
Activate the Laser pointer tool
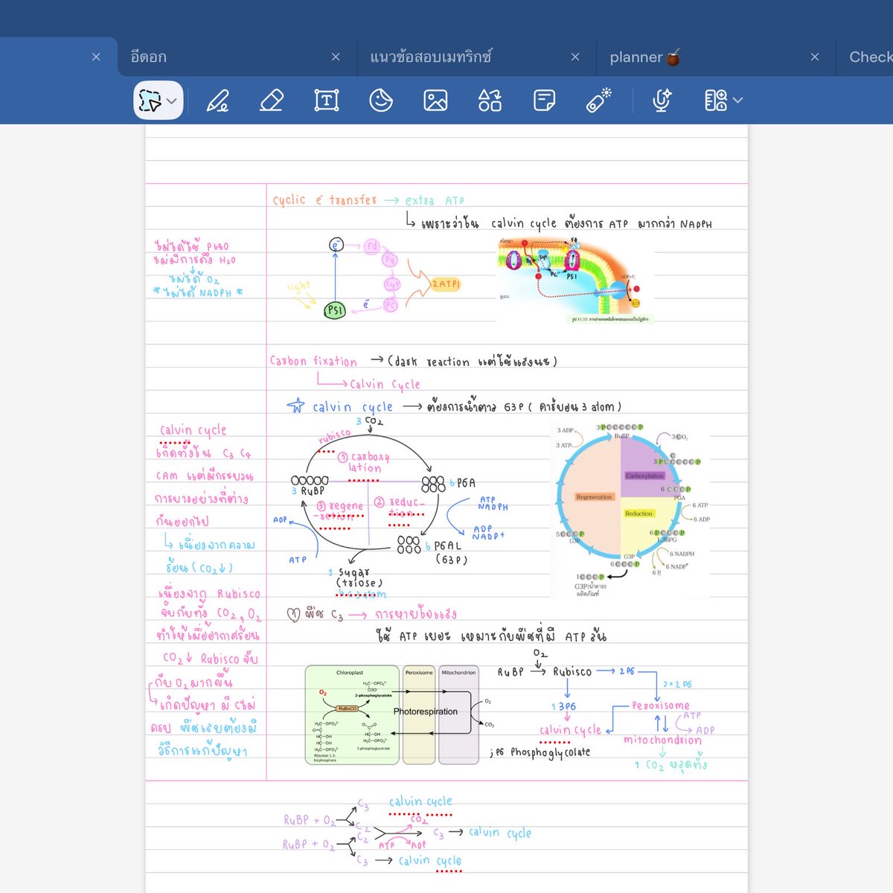[x=599, y=100]
